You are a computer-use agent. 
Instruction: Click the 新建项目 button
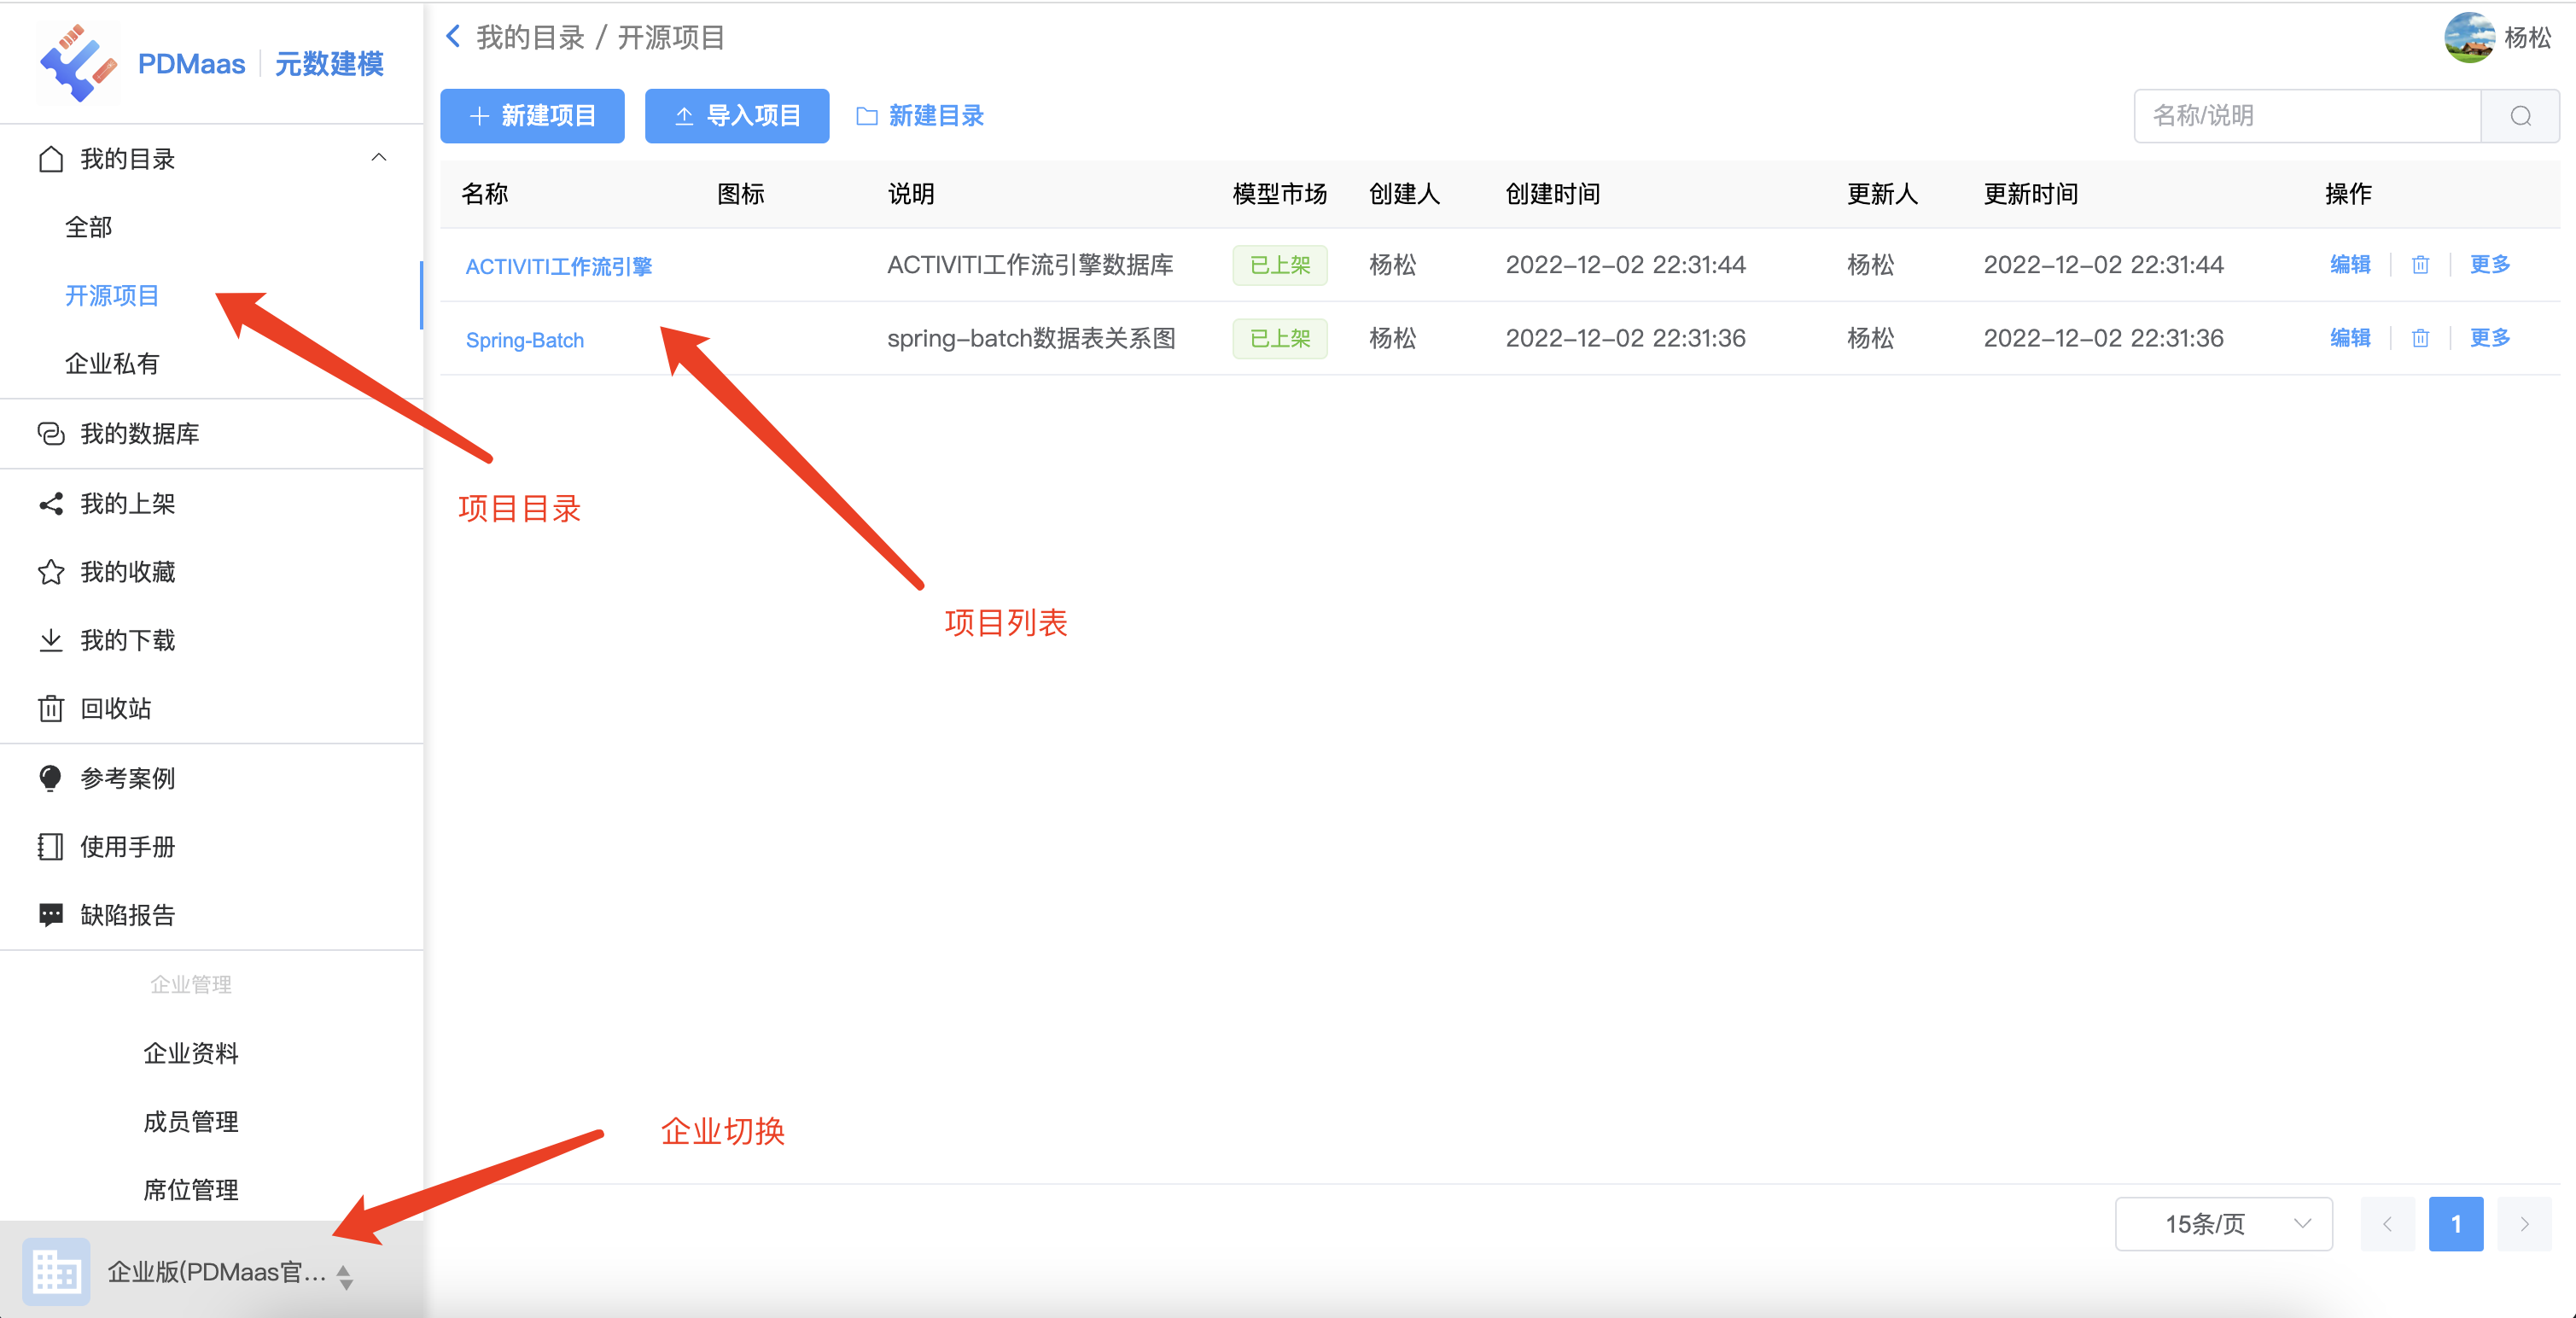click(x=532, y=116)
